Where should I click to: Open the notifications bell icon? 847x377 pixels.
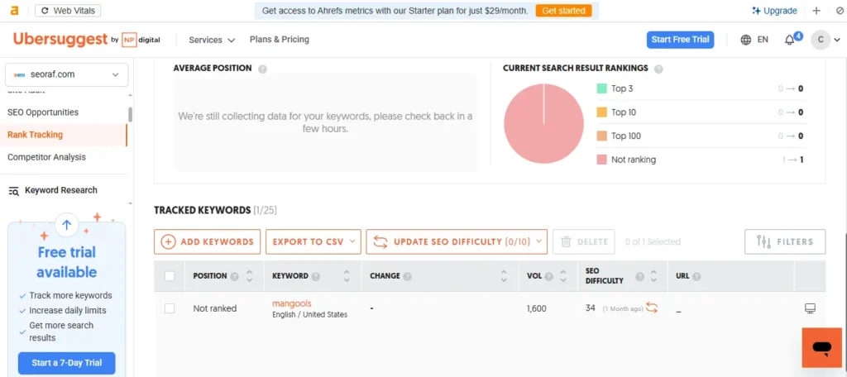pyautogui.click(x=790, y=40)
